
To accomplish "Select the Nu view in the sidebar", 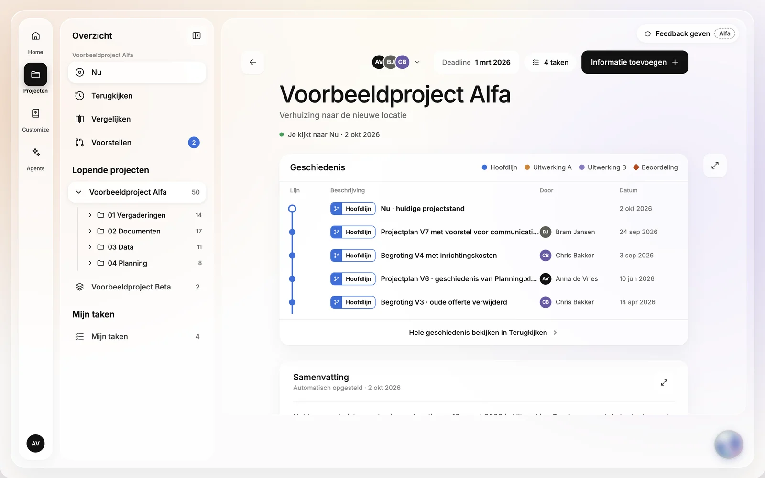I will tap(137, 72).
